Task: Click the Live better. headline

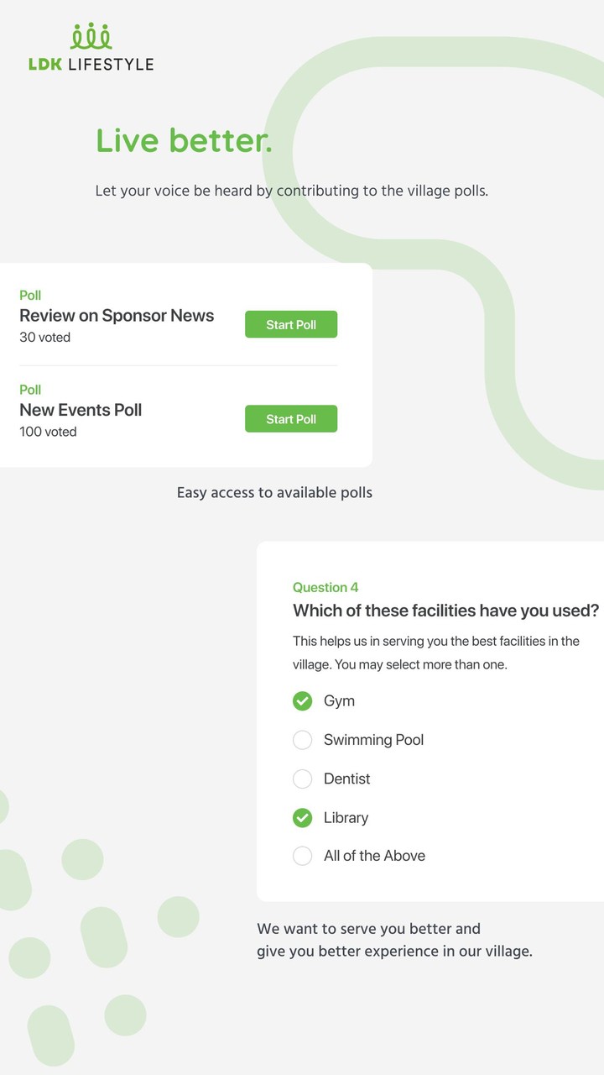Action: point(184,140)
